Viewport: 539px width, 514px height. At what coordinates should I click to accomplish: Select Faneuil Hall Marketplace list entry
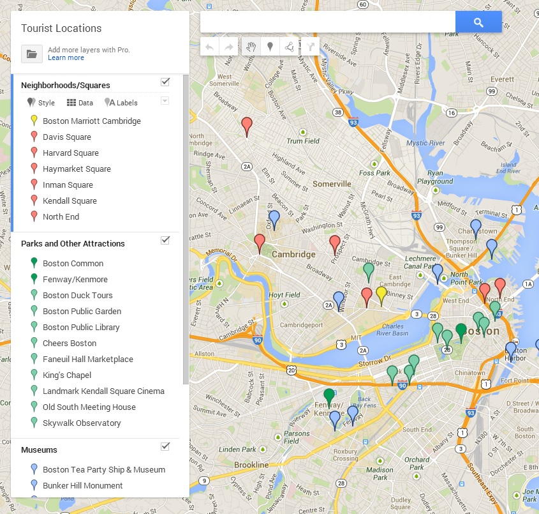87,359
